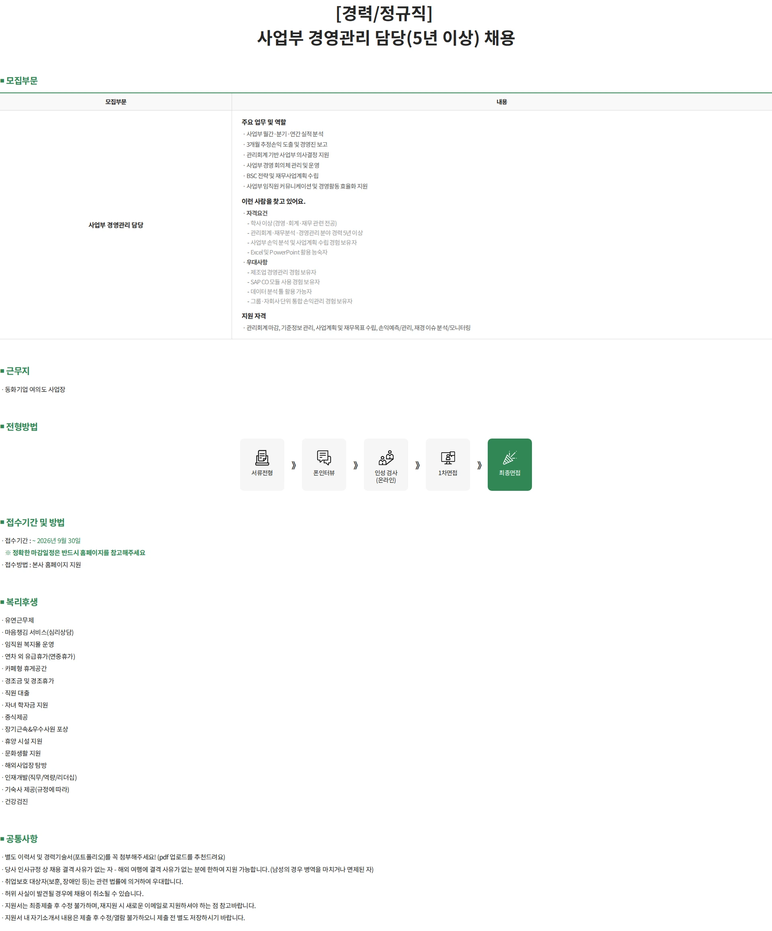772x931 pixels.
Task: Click the ~ 2026년 9월 30일 deadline date
Action: (56, 540)
